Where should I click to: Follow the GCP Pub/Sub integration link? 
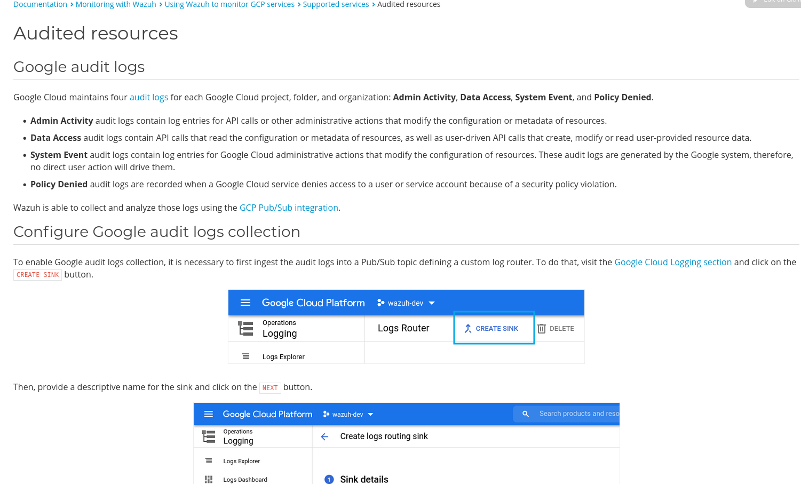[x=289, y=208]
